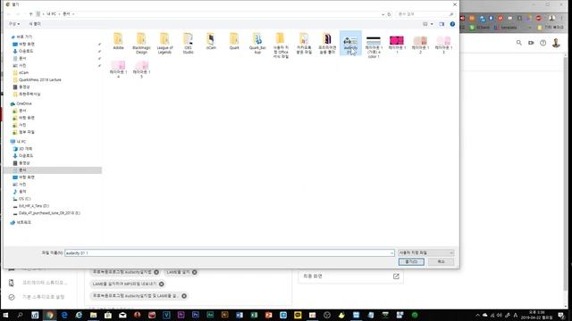Viewport: 572px width, 321px height.
Task: Select the Quark folder
Action: coord(234,41)
